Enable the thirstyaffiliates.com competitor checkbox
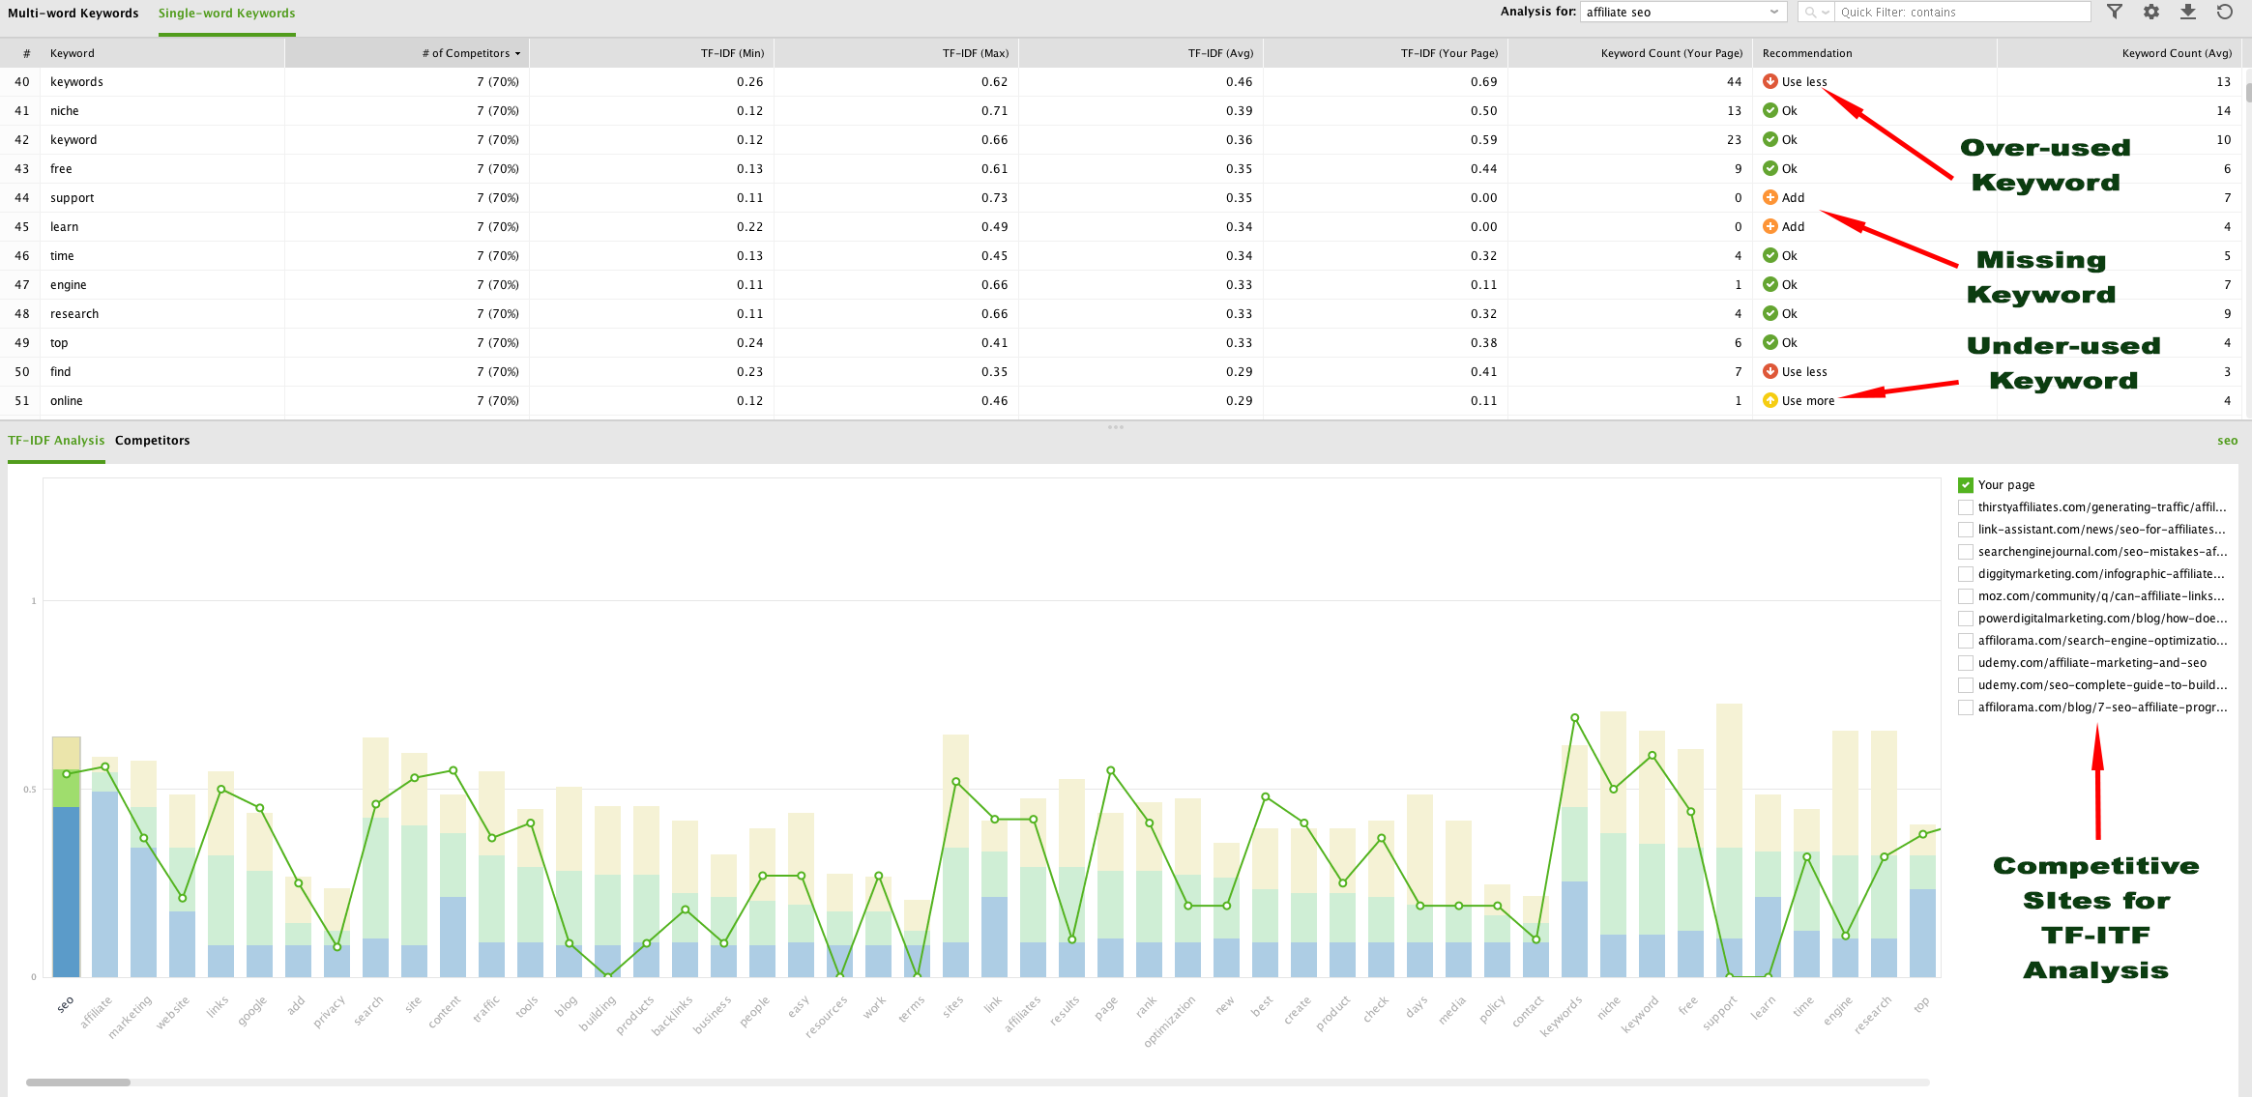This screenshot has width=2252, height=1097. 1966,507
